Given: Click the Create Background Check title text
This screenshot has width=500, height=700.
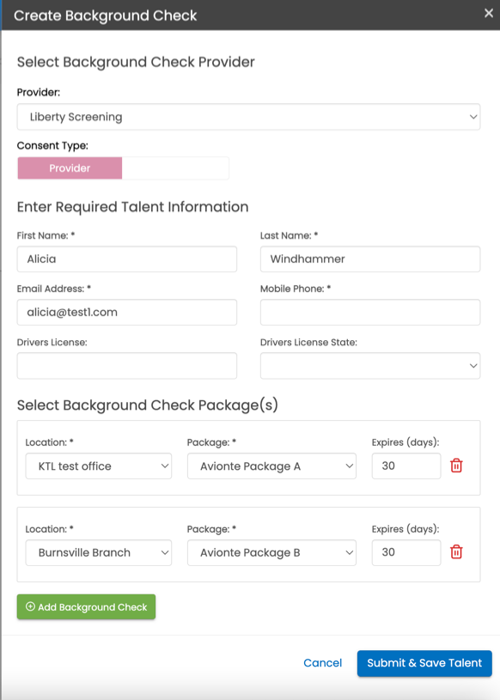Looking at the screenshot, I should click(x=106, y=15).
